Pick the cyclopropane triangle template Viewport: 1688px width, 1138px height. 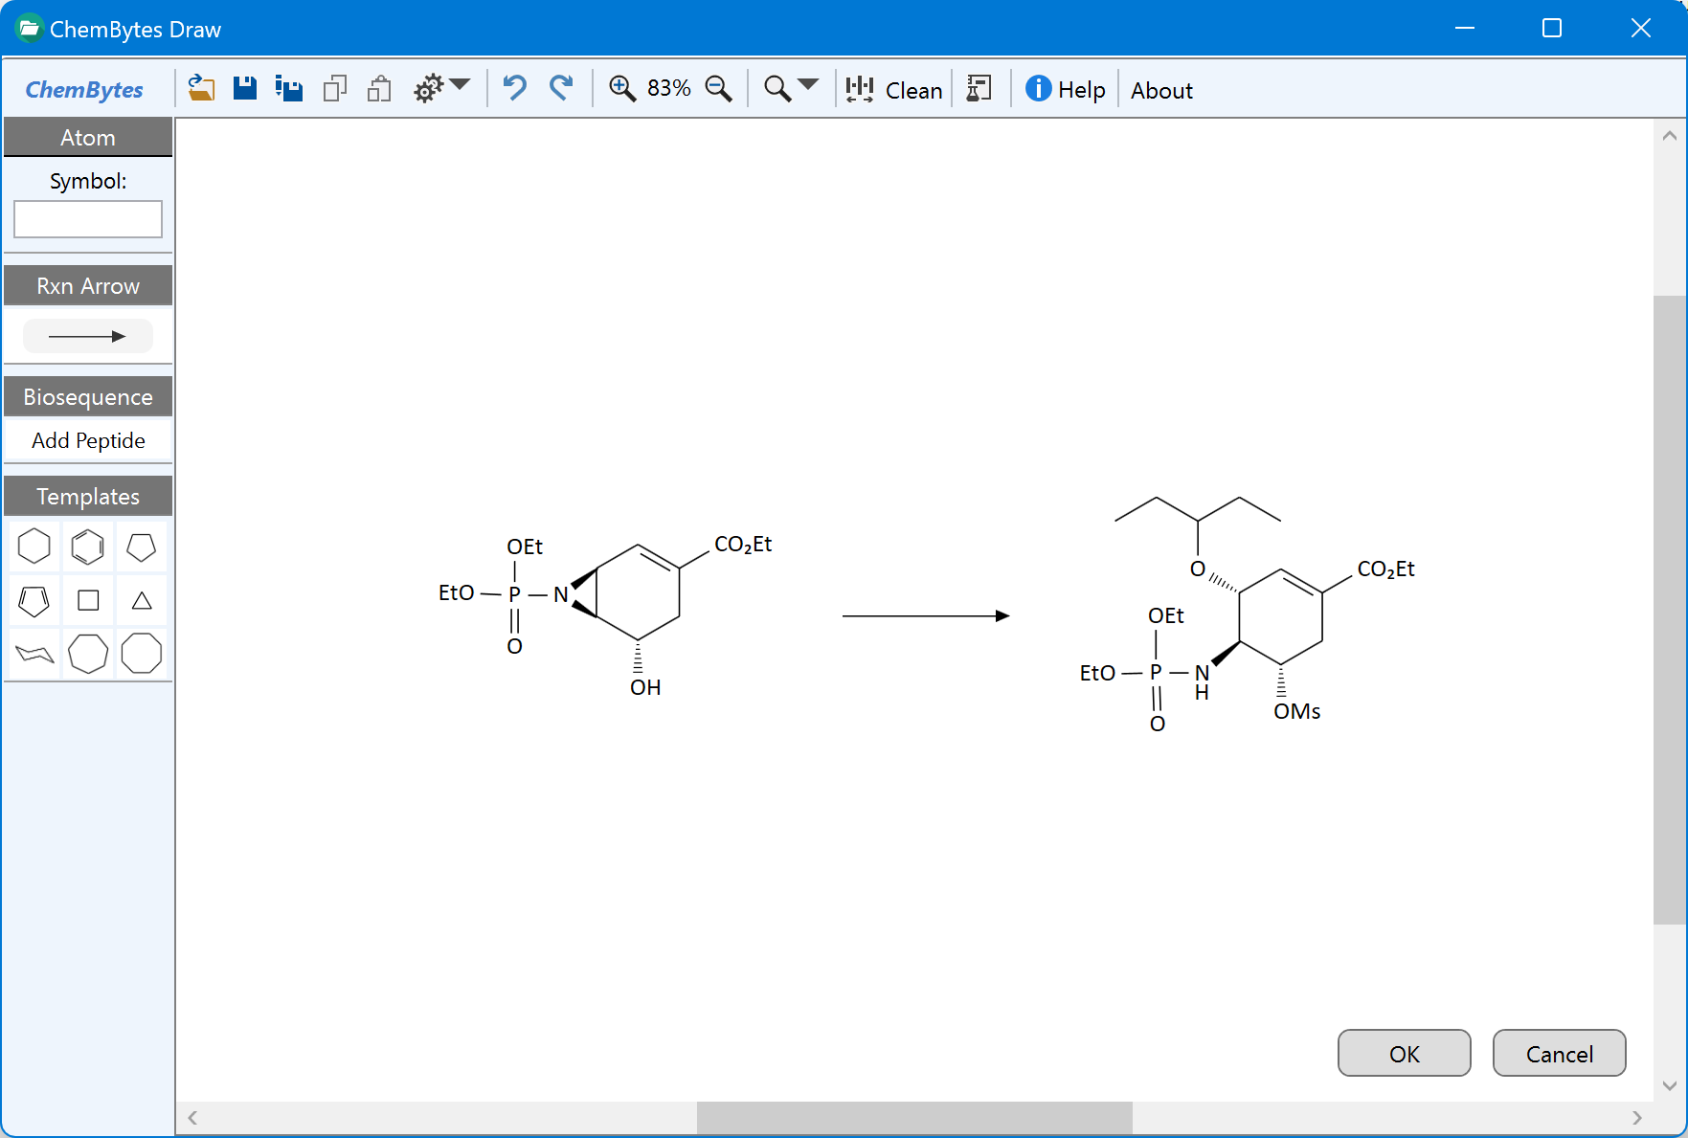142,600
